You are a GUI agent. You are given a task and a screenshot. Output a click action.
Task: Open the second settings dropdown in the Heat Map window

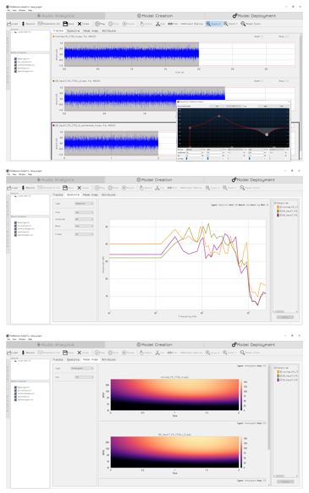point(84,377)
